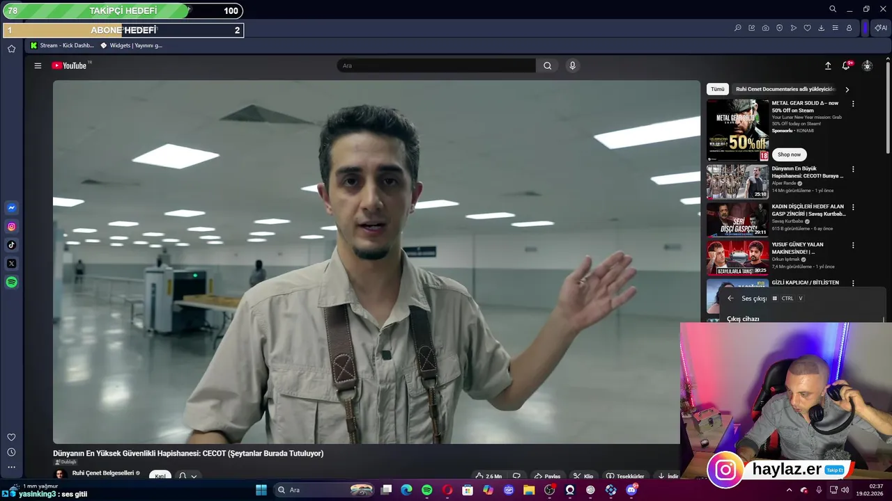Open the browser easy setup sliders icon
This screenshot has width=892, height=501.
pyautogui.click(x=835, y=28)
